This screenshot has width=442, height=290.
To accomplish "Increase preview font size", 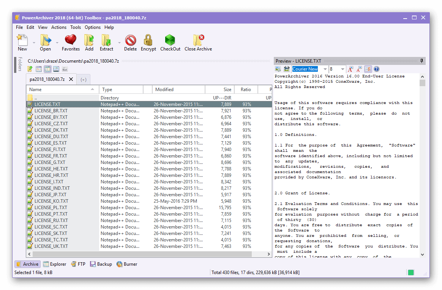I will tap(350, 69).
